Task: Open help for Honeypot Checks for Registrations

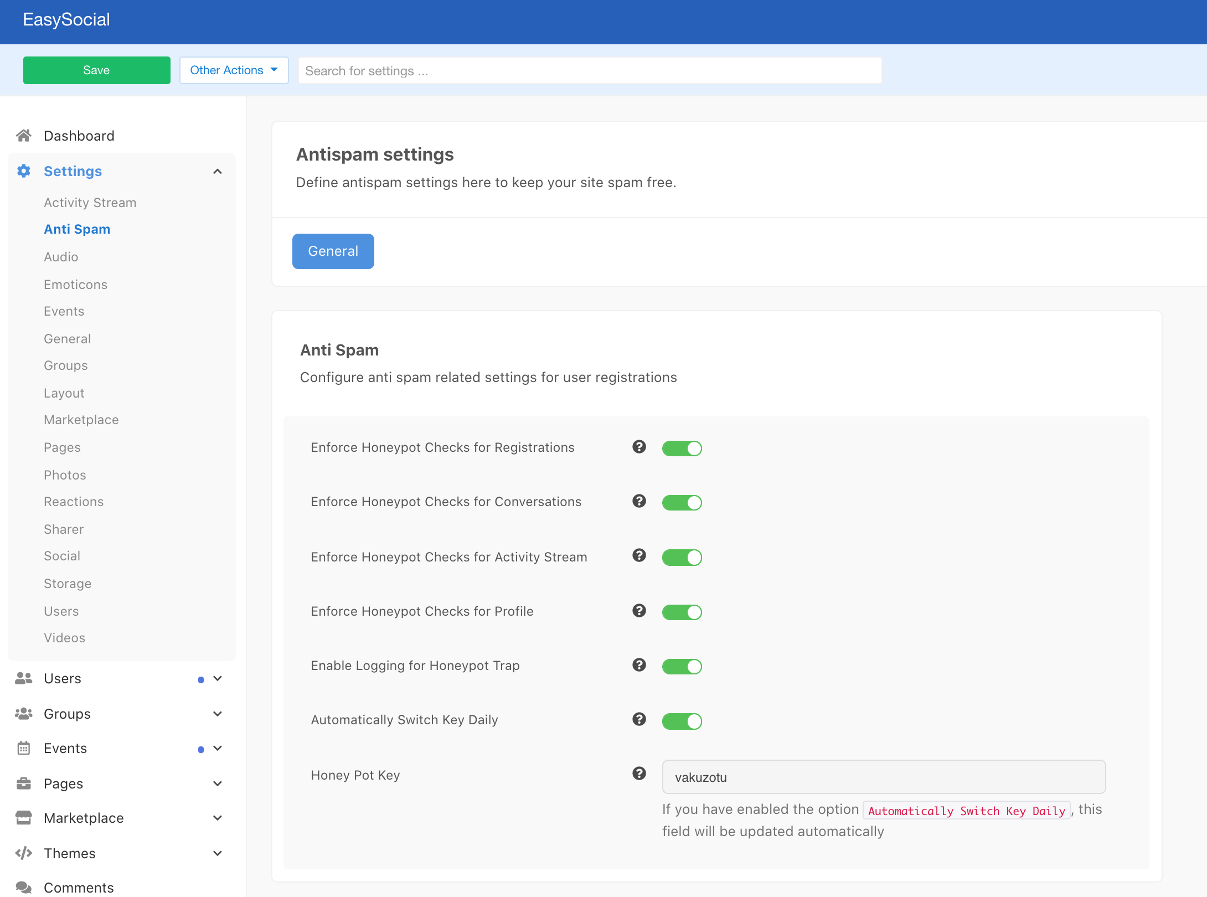Action: tap(639, 447)
